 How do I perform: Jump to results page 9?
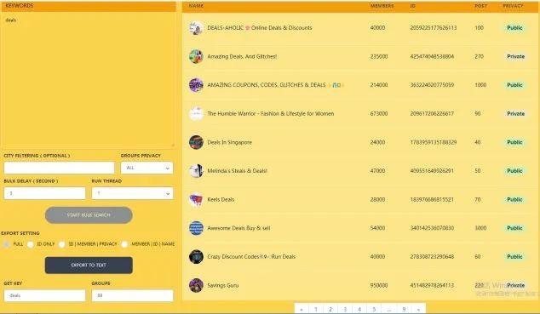[x=404, y=309]
